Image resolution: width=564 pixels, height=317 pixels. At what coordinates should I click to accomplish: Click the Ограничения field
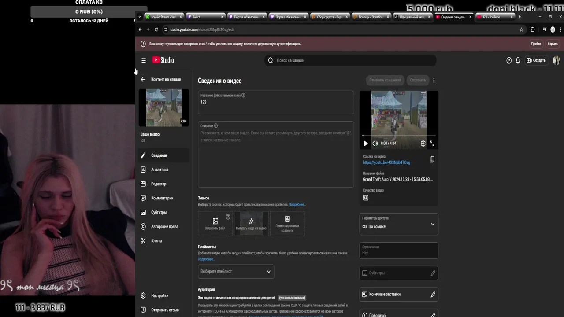tap(399, 251)
